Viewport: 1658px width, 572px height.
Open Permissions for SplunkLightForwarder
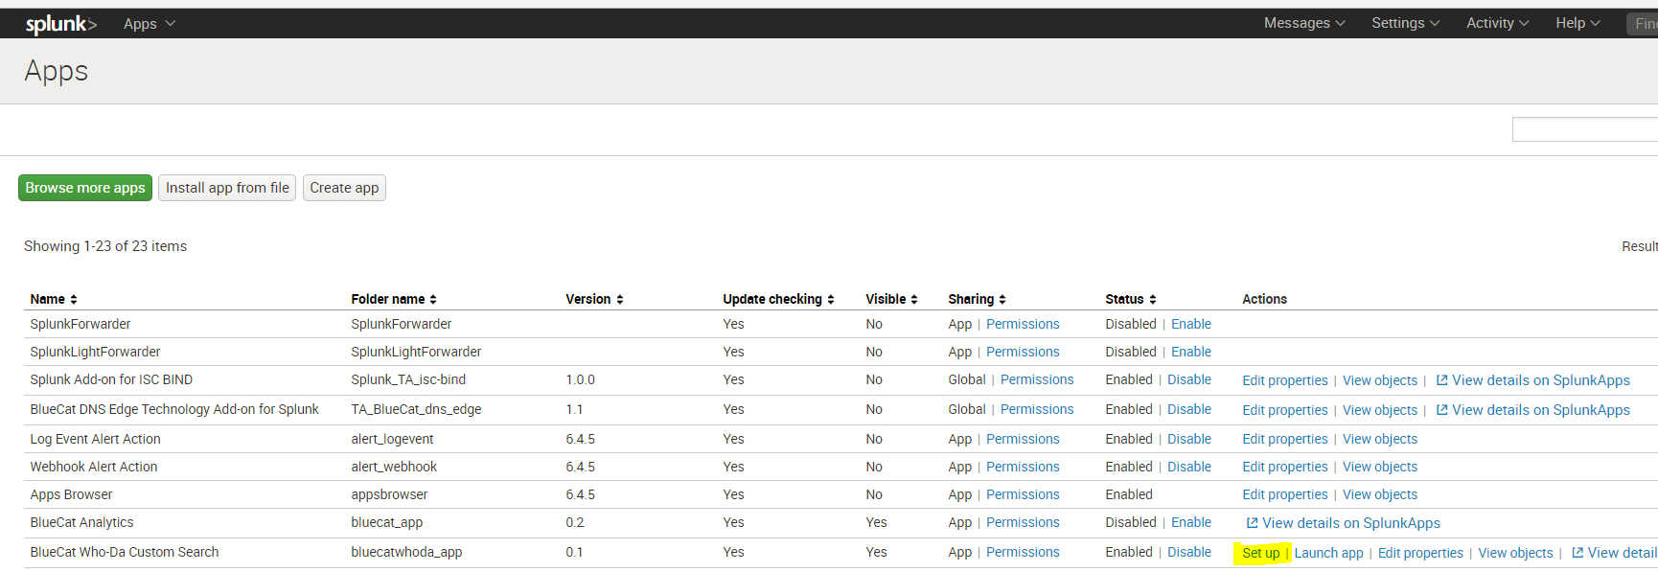click(1023, 352)
